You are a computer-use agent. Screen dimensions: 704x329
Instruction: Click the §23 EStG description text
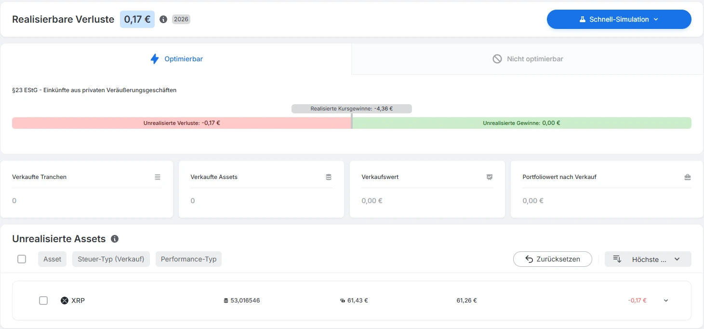tap(94, 90)
